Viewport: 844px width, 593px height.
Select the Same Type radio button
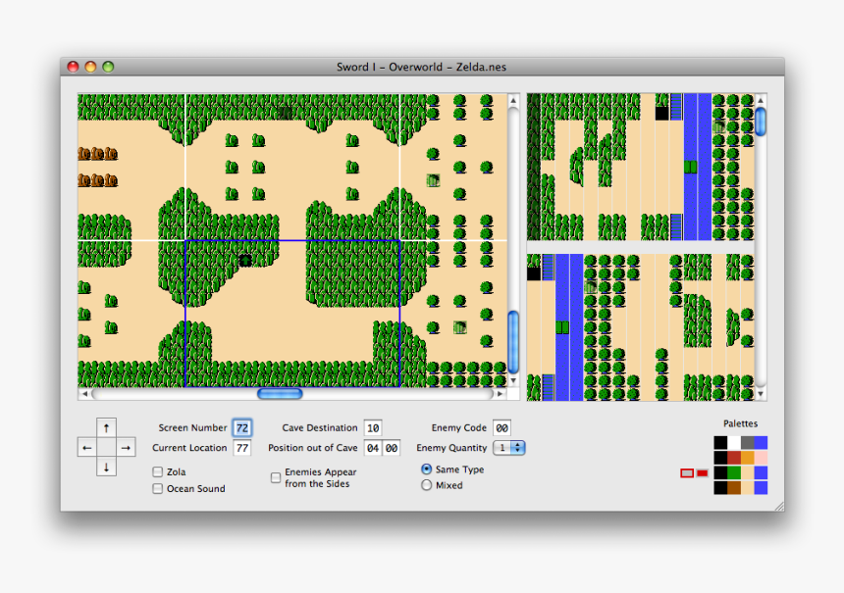[x=427, y=469]
